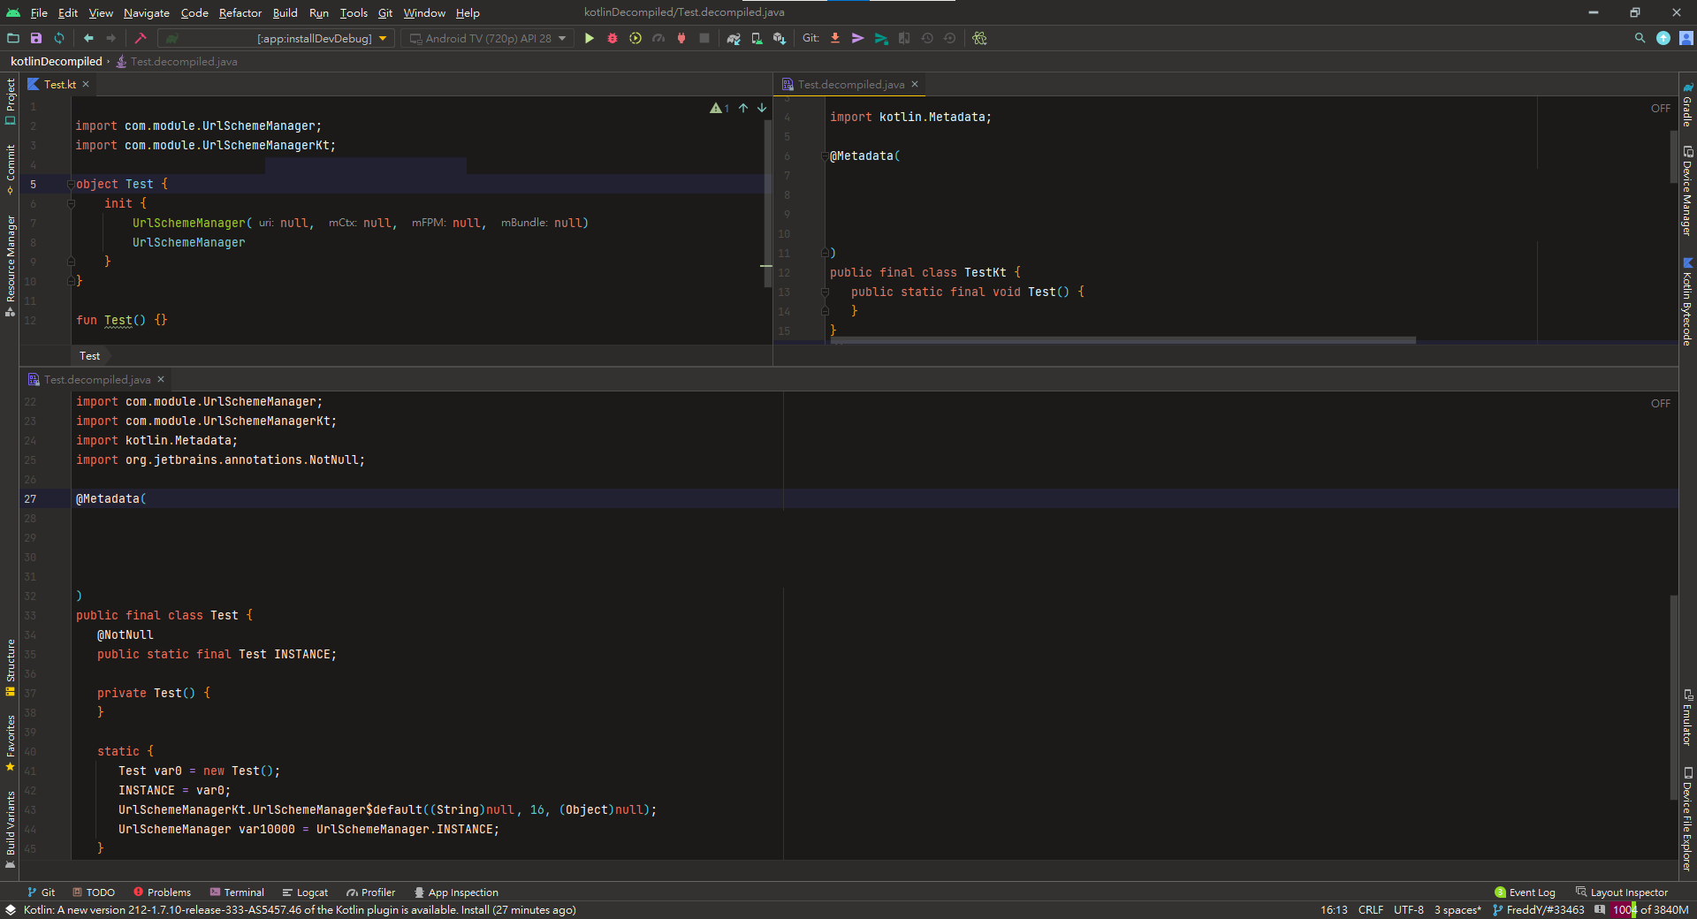The height and width of the screenshot is (919, 1697).
Task: Click the Debug app bug icon
Action: [x=613, y=38]
